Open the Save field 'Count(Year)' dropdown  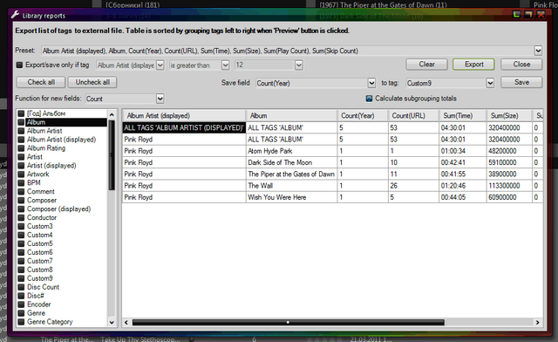371,83
